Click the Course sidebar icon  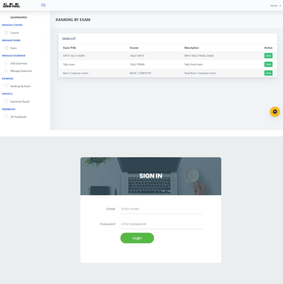[x=6, y=33]
